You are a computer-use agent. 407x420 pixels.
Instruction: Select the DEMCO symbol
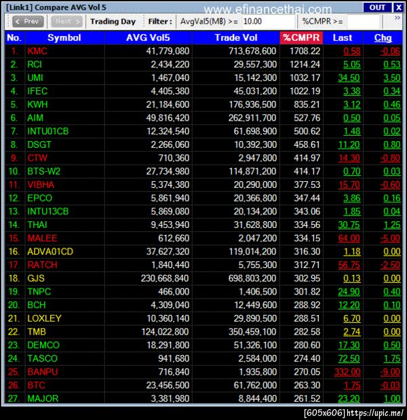pos(43,345)
